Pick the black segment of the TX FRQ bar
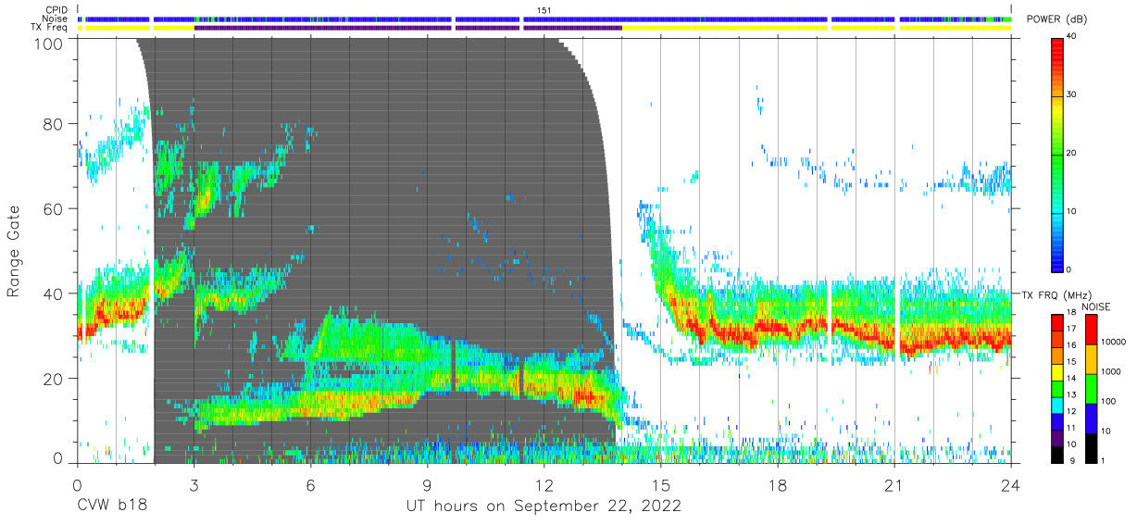Image resolution: width=1137 pixels, height=525 pixels. coord(1057,453)
